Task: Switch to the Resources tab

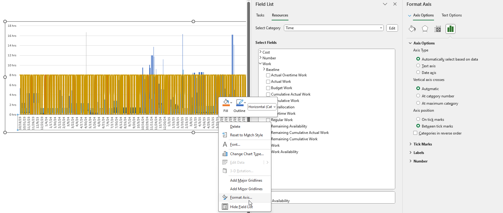Action: [x=280, y=15]
